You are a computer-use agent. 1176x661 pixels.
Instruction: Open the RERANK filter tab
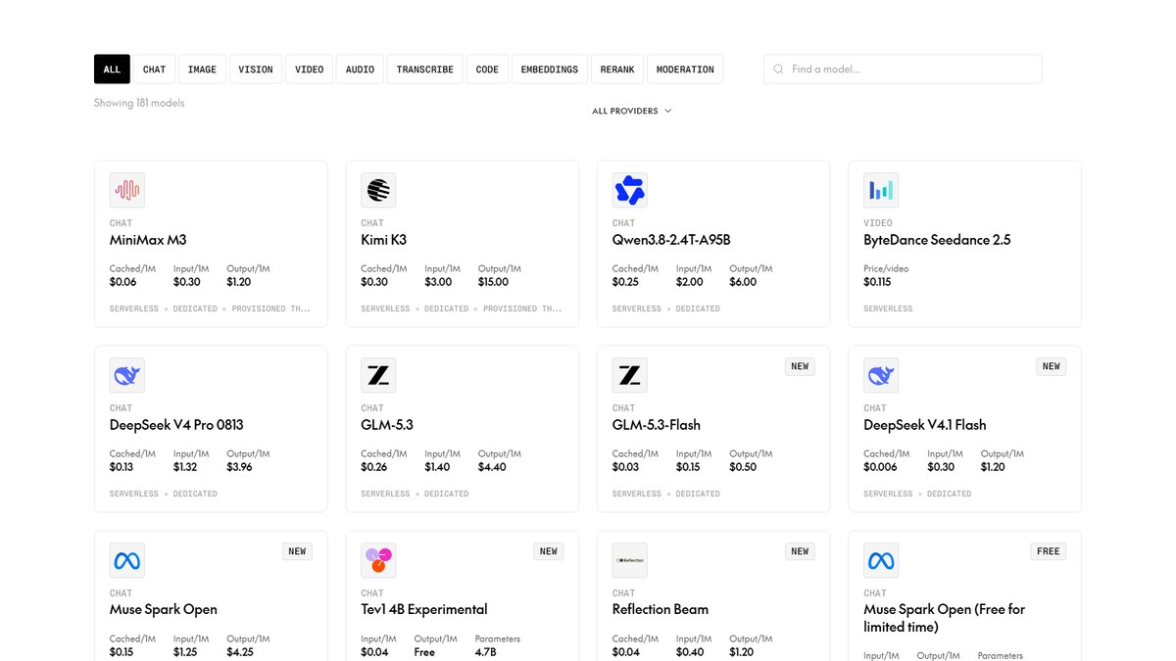618,70
